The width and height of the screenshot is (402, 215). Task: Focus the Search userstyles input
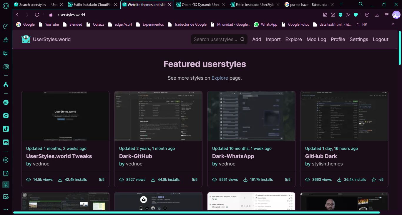219,39
